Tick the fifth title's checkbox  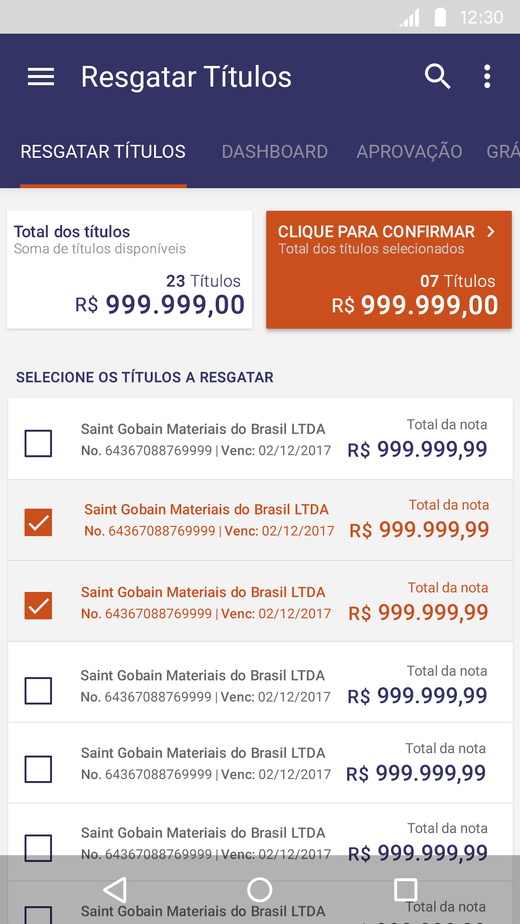point(39,769)
